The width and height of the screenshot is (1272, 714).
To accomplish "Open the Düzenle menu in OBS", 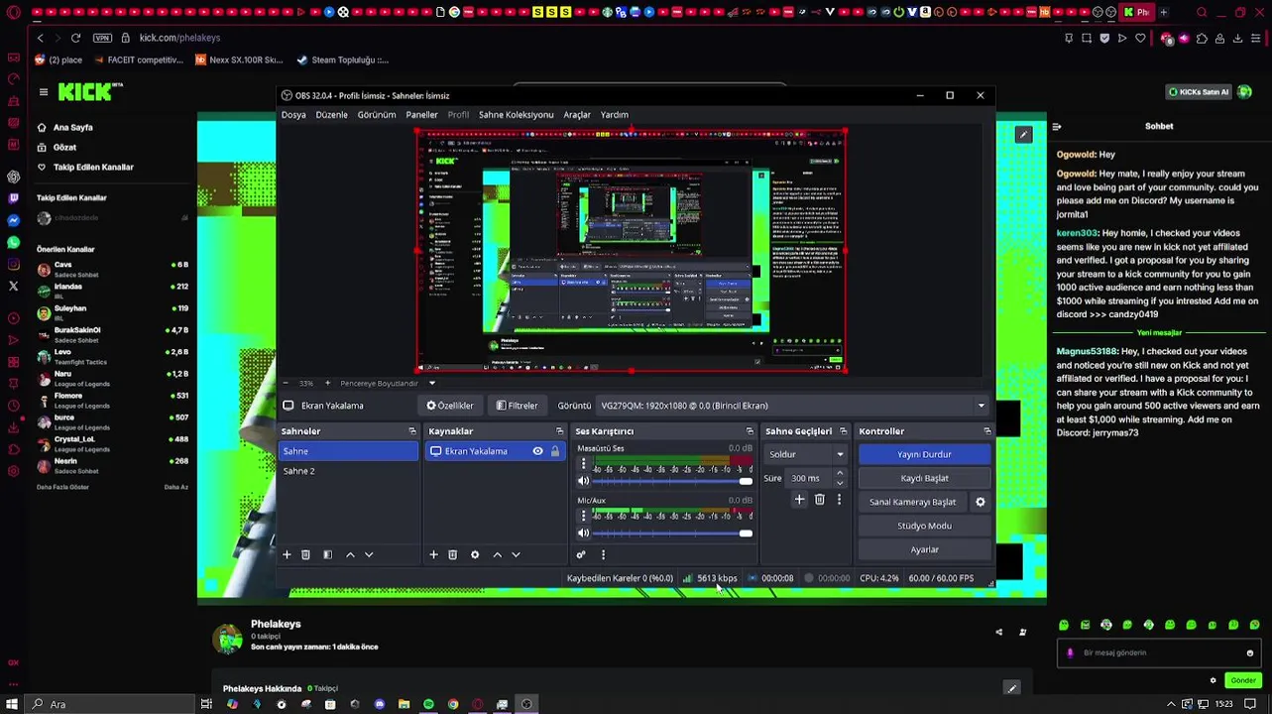I will [331, 115].
